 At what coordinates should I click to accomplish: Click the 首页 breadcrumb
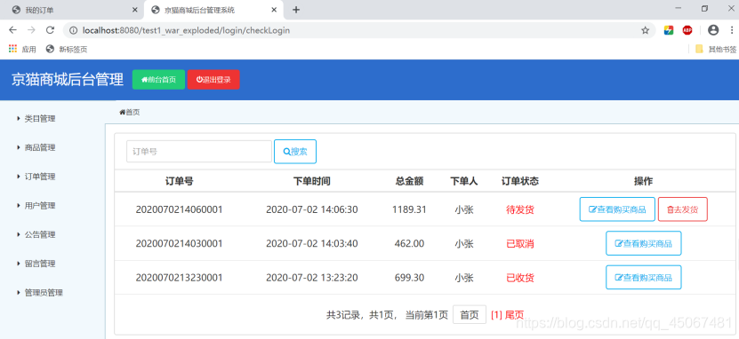point(130,113)
